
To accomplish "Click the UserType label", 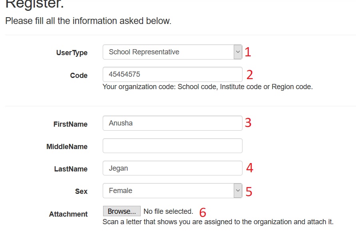I will pyautogui.click(x=72, y=53).
